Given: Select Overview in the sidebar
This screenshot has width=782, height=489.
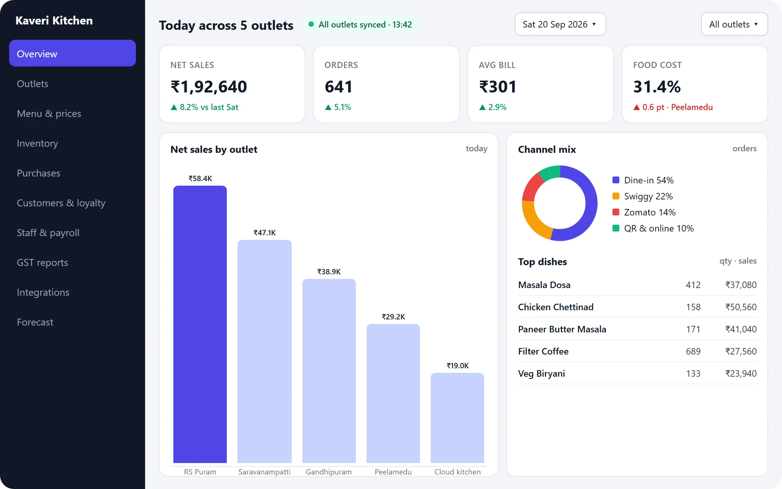Looking at the screenshot, I should coord(73,53).
